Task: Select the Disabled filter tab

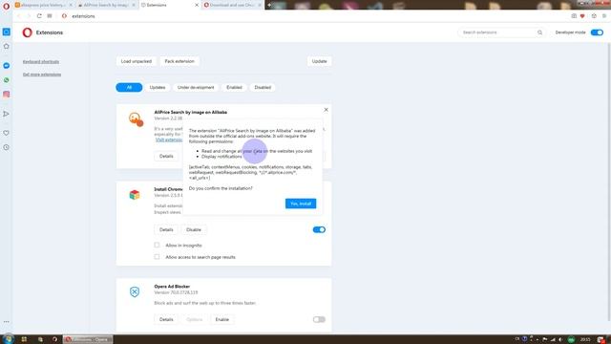Action: tap(263, 87)
